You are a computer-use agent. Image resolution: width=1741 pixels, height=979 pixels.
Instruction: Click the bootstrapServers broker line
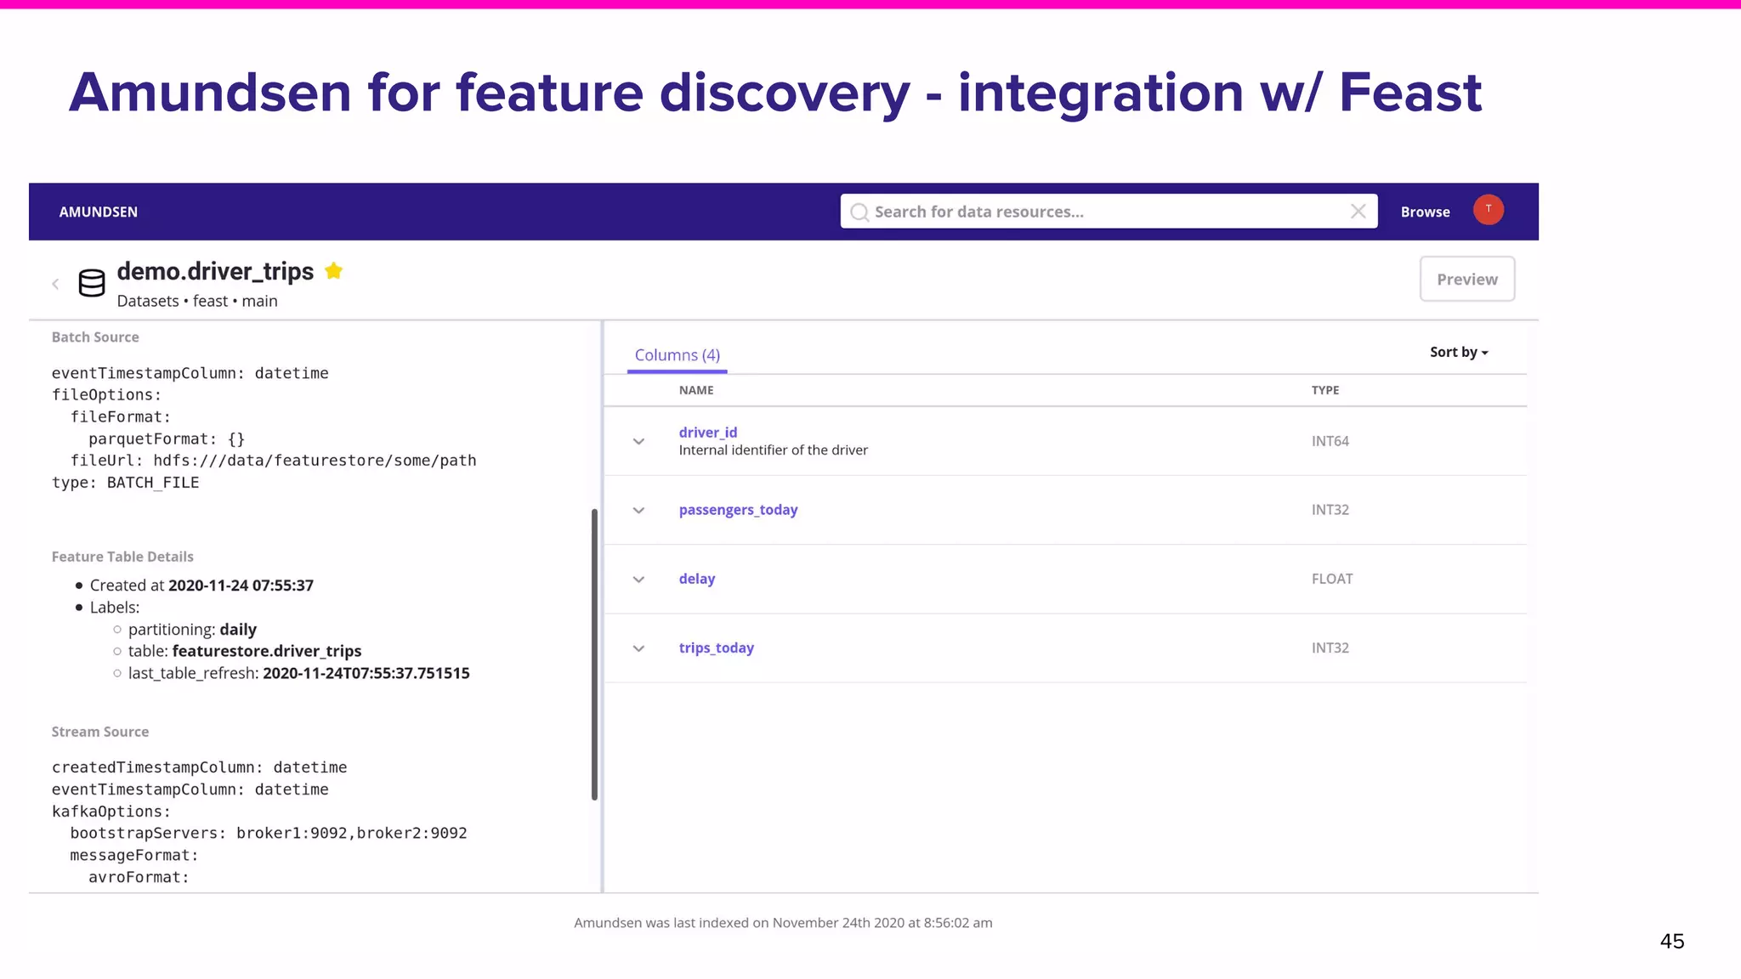(269, 833)
